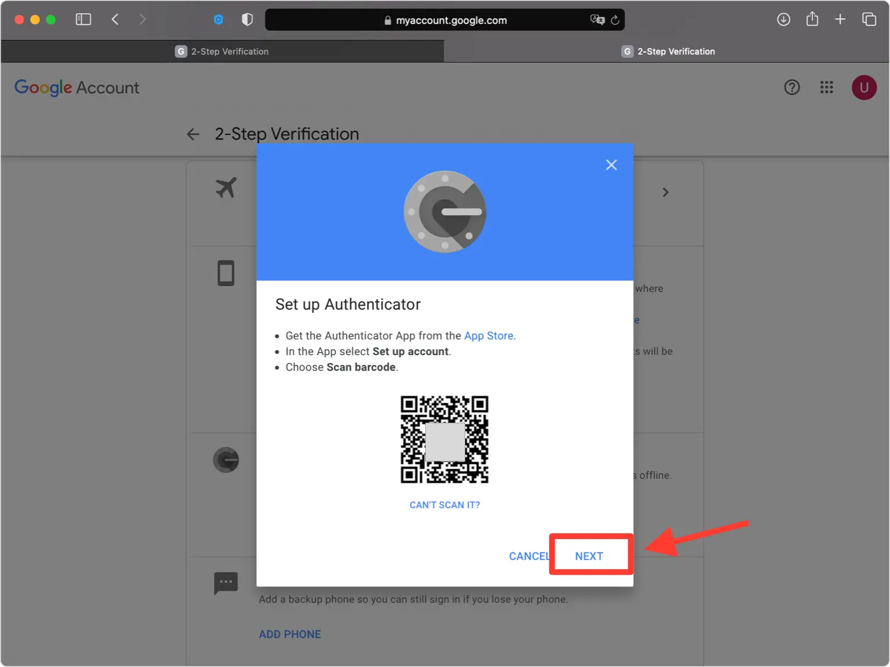Open the App Store link

[488, 336]
